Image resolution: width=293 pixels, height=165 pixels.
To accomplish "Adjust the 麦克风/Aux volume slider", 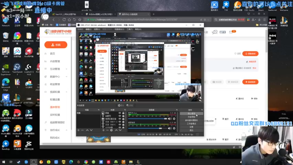I will (148, 119).
